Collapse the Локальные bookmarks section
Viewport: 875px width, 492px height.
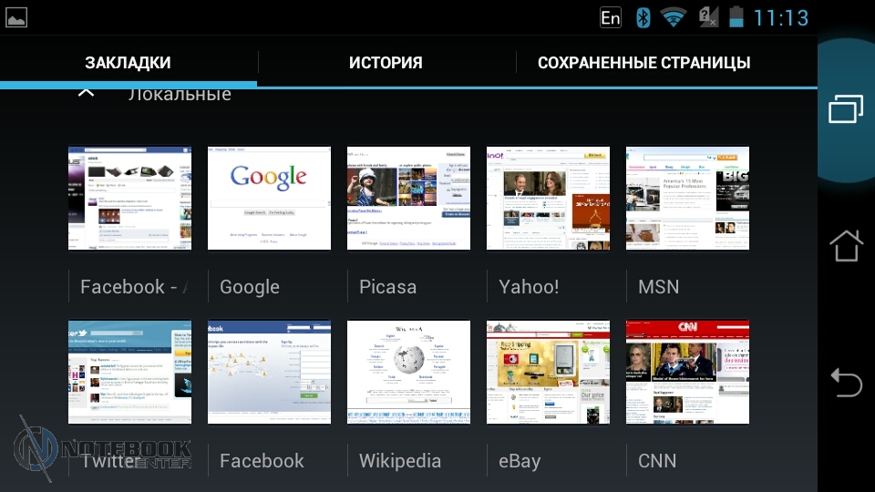click(x=86, y=93)
